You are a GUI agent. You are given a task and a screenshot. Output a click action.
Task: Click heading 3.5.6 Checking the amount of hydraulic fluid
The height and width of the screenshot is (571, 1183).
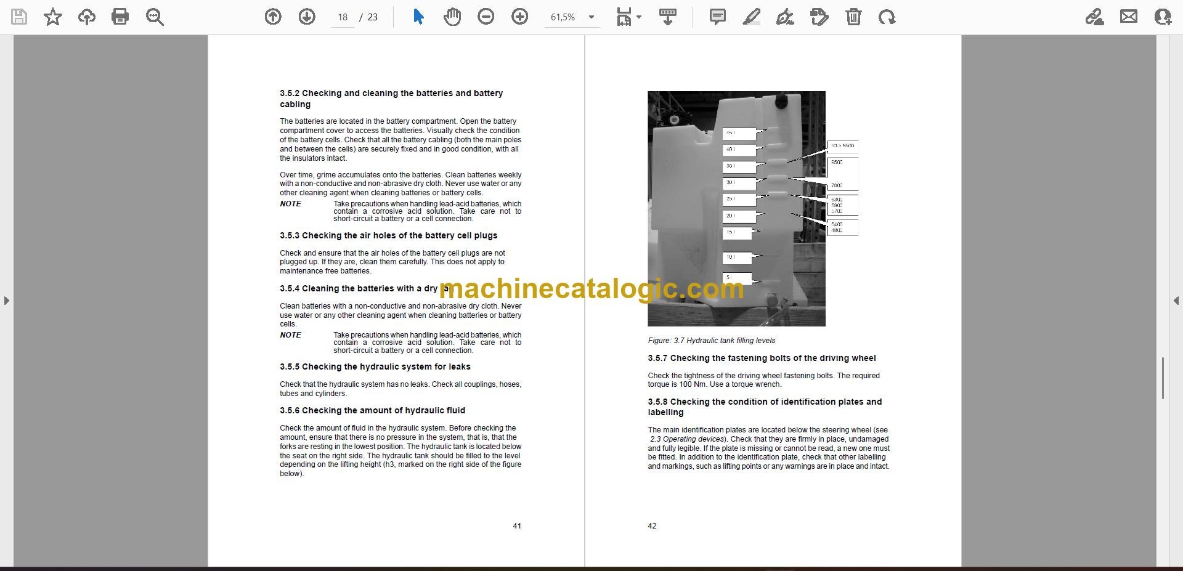point(372,410)
